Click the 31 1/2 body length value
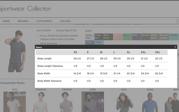Screen dimensions: 179x112 tap(144, 59)
